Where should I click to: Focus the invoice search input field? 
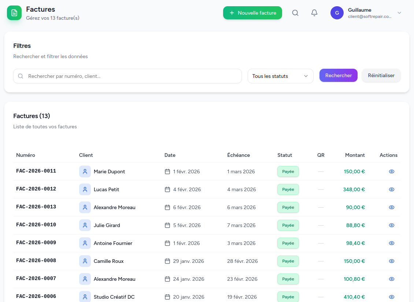pyautogui.click(x=132, y=76)
